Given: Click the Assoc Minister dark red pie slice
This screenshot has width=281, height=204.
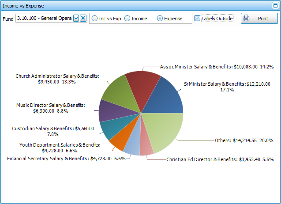Looking at the screenshot, I should tap(143, 85).
